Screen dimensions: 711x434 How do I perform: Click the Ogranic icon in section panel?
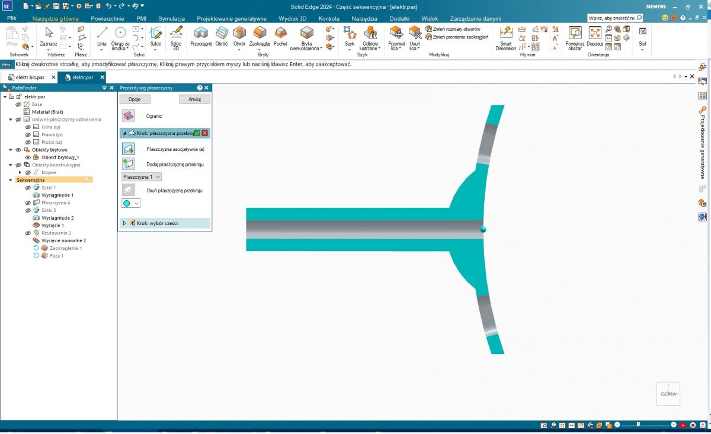tap(129, 116)
